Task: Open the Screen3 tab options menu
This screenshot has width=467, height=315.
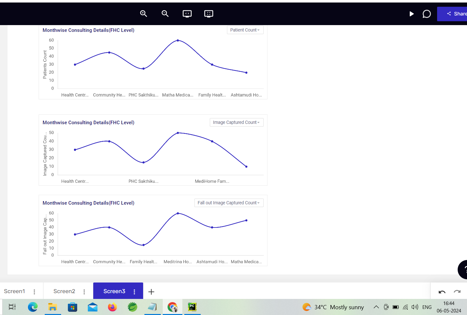Action: (134, 292)
